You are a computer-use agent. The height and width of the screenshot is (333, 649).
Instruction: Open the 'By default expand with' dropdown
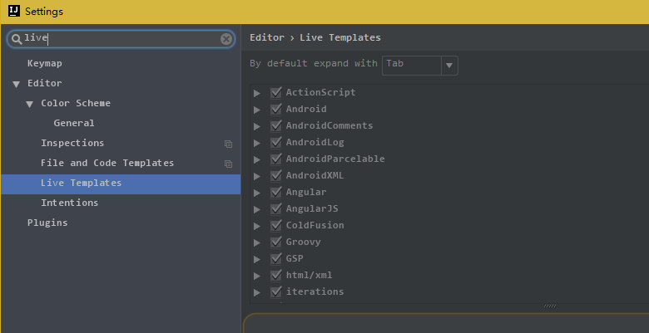pos(449,65)
